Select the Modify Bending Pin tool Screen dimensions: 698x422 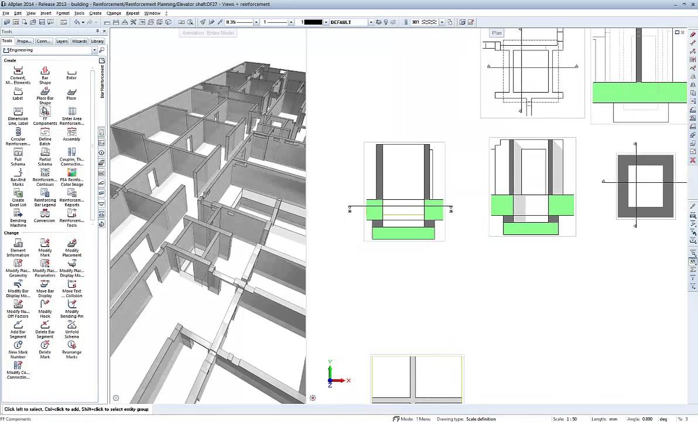click(x=71, y=309)
